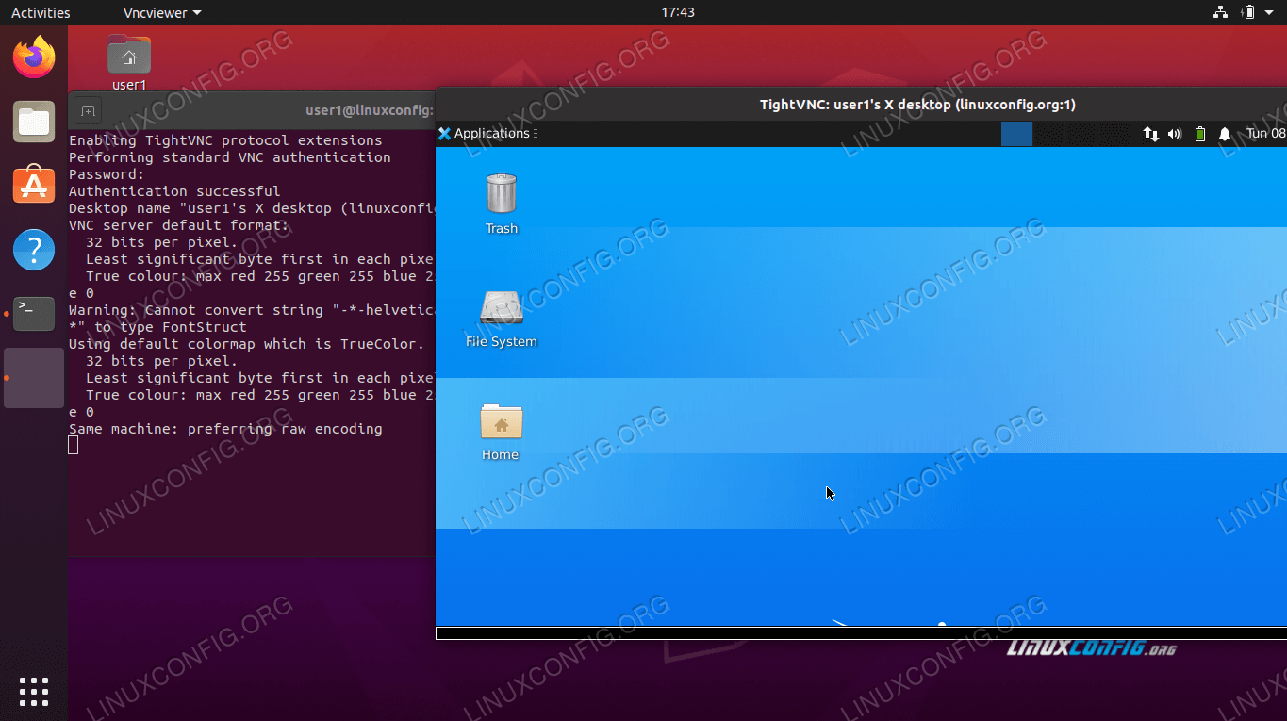1287x721 pixels.
Task: Select the Terminal icon in the dock
Action: tap(34, 313)
